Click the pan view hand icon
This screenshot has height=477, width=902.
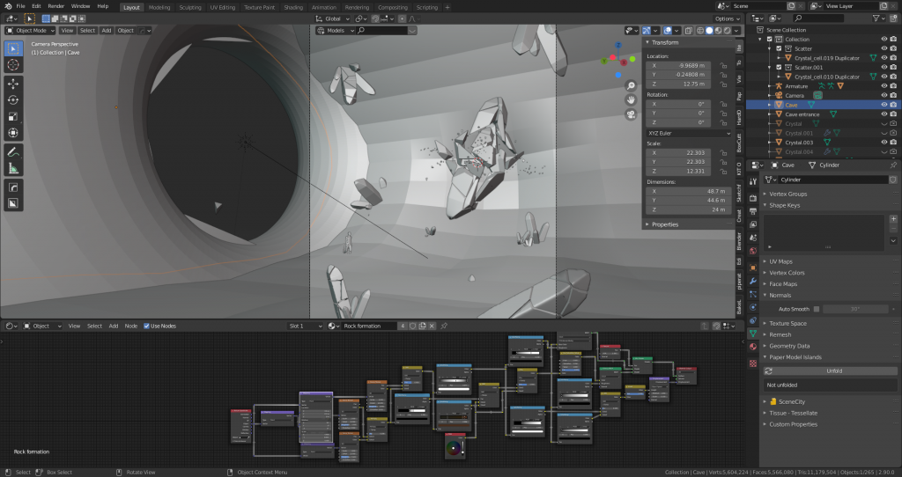click(631, 100)
